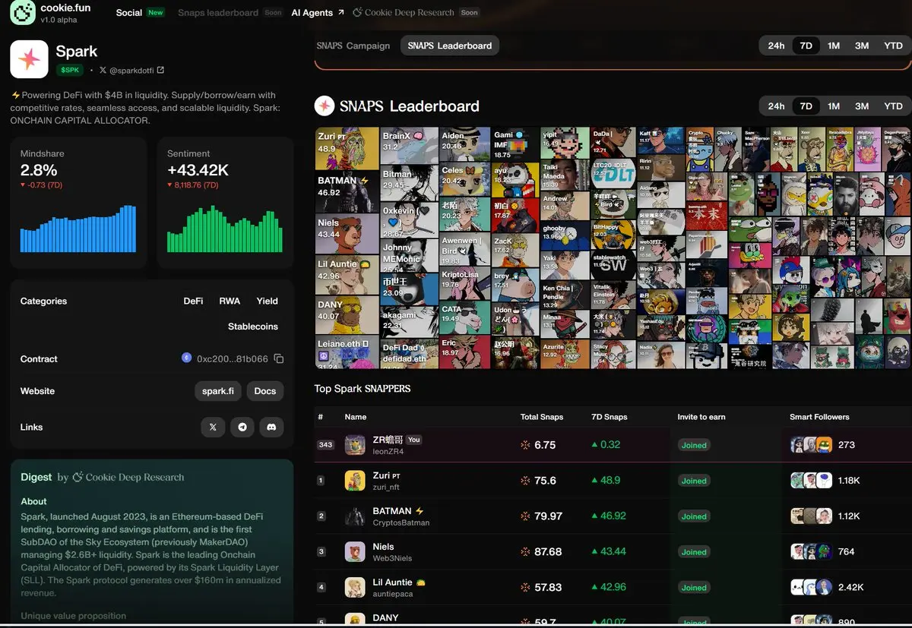Open the BrainX treemap tile
Viewport: 912px width, 628px height.
[409, 146]
